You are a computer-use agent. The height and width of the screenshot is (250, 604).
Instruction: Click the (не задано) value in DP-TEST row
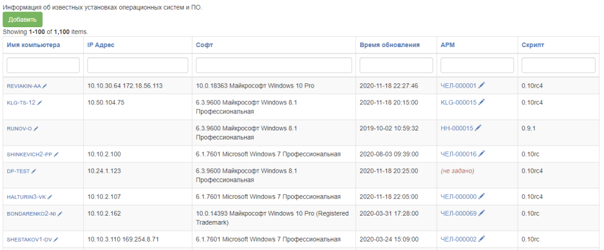[x=457, y=171]
